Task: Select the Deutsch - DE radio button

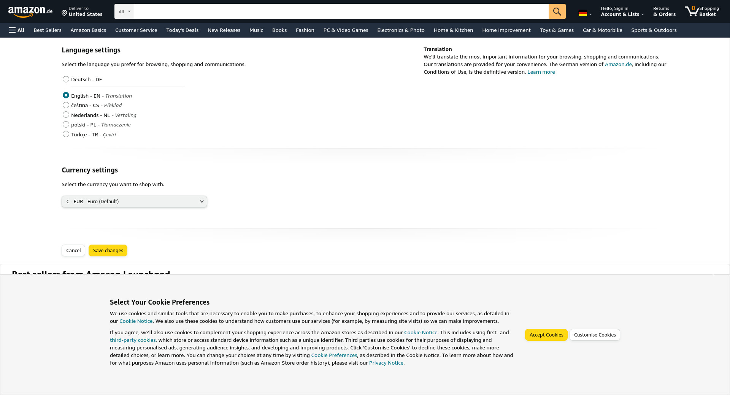Action: coord(66,79)
